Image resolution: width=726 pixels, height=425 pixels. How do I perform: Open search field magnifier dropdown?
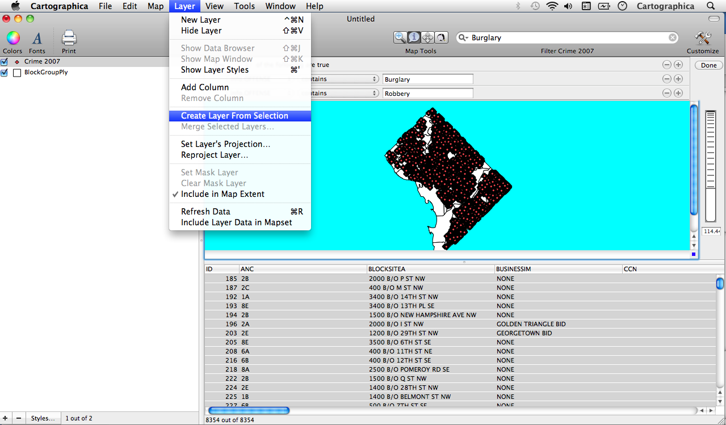463,37
